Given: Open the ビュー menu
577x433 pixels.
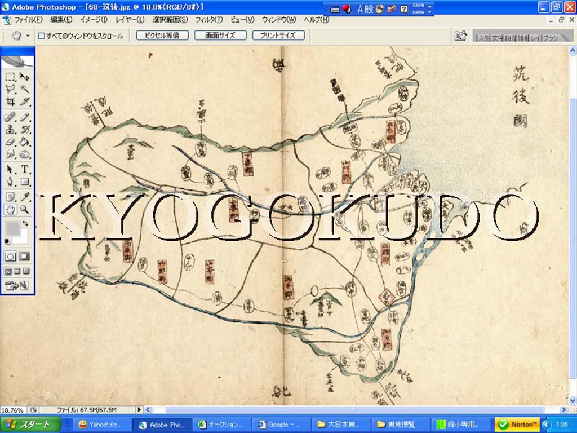Looking at the screenshot, I should (242, 20).
